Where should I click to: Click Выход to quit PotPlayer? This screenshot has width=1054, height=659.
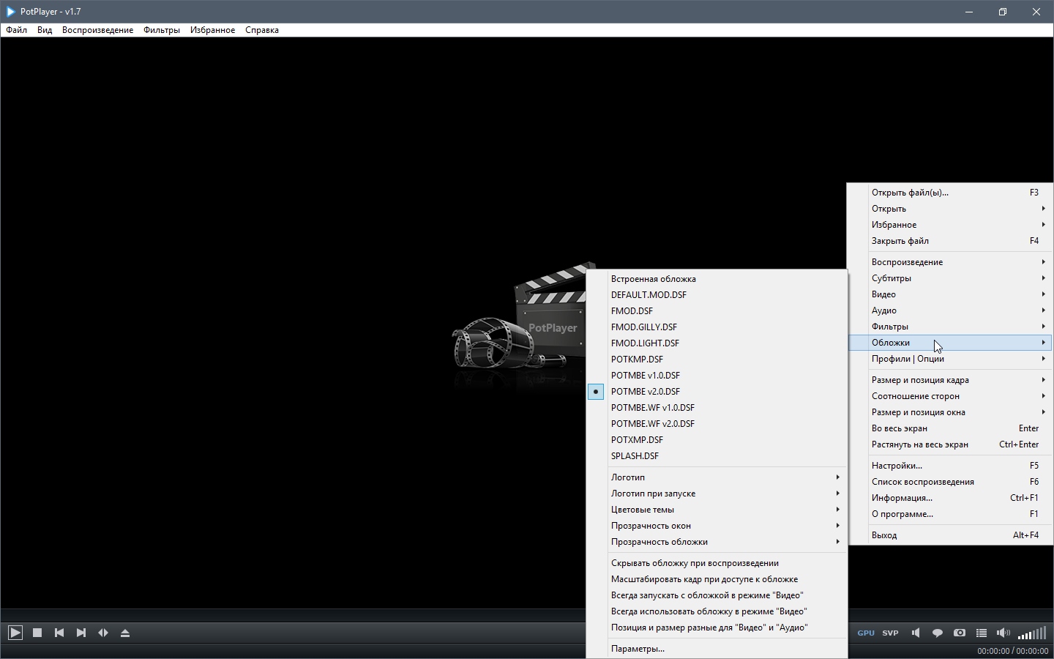click(950, 535)
